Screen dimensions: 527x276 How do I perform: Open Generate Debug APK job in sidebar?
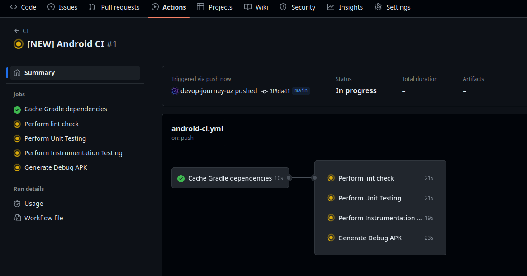point(56,167)
